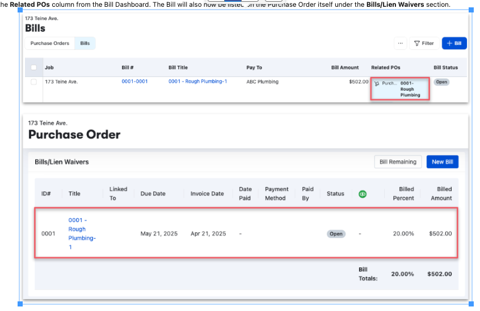This screenshot has width=480, height=311.
Task: Select the Bills tab
Action: pos(85,44)
